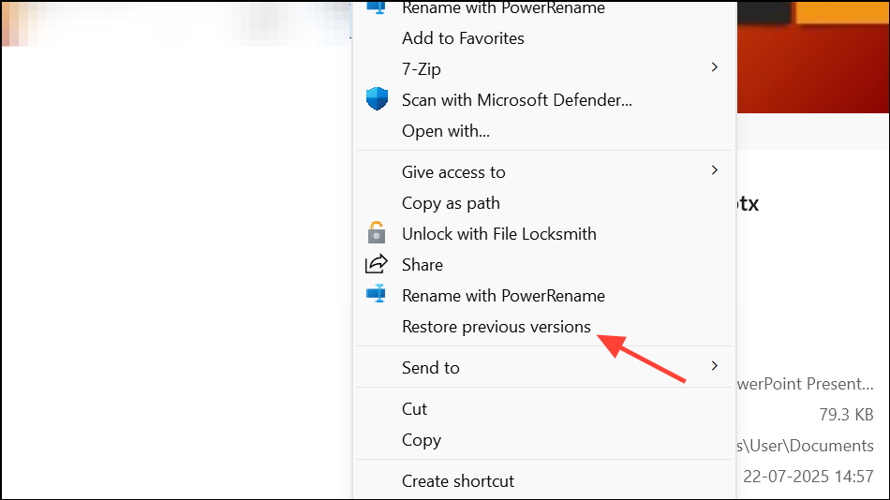Expand the Give access to submenu arrow

(715, 170)
